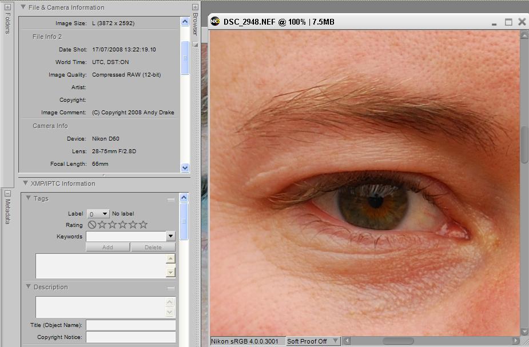Viewport: 529px width, 347px height.
Task: Collapse the Tags disclosure triangle
Action: [29, 198]
